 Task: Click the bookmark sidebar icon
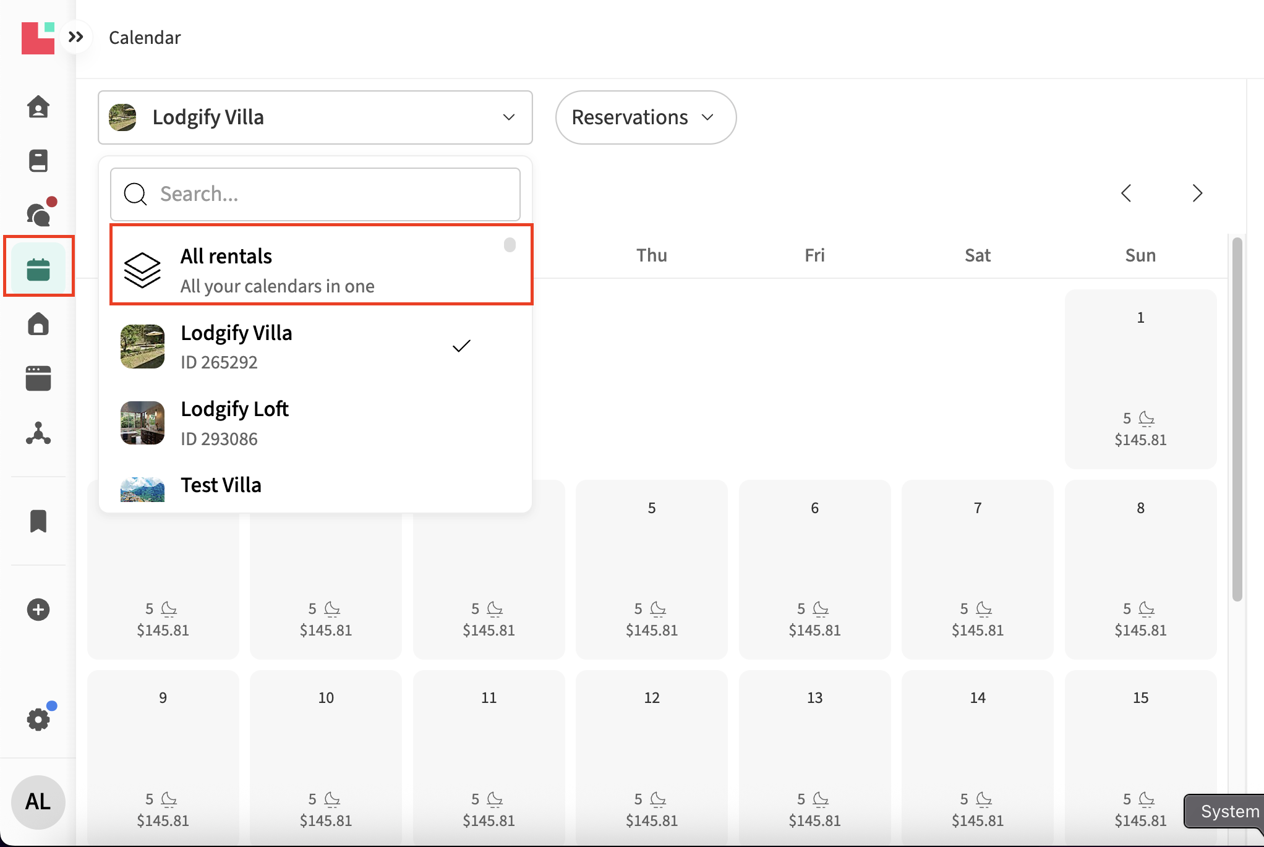(x=38, y=521)
